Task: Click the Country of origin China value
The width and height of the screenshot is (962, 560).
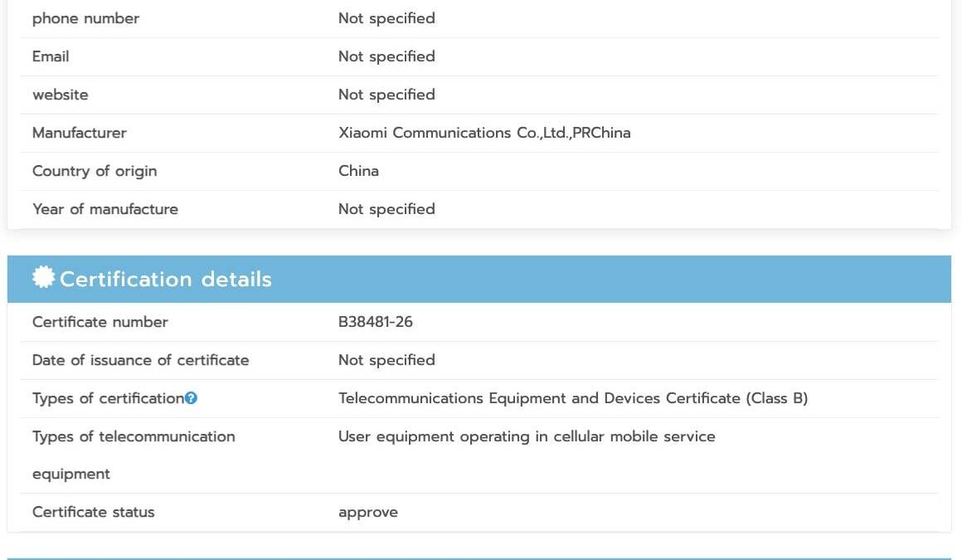Action: [x=358, y=171]
